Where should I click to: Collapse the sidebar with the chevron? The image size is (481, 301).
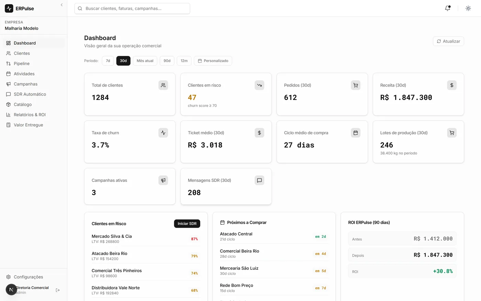(61, 5)
